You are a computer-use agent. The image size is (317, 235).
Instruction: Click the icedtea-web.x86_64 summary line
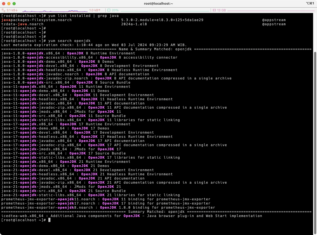tap(131, 216)
